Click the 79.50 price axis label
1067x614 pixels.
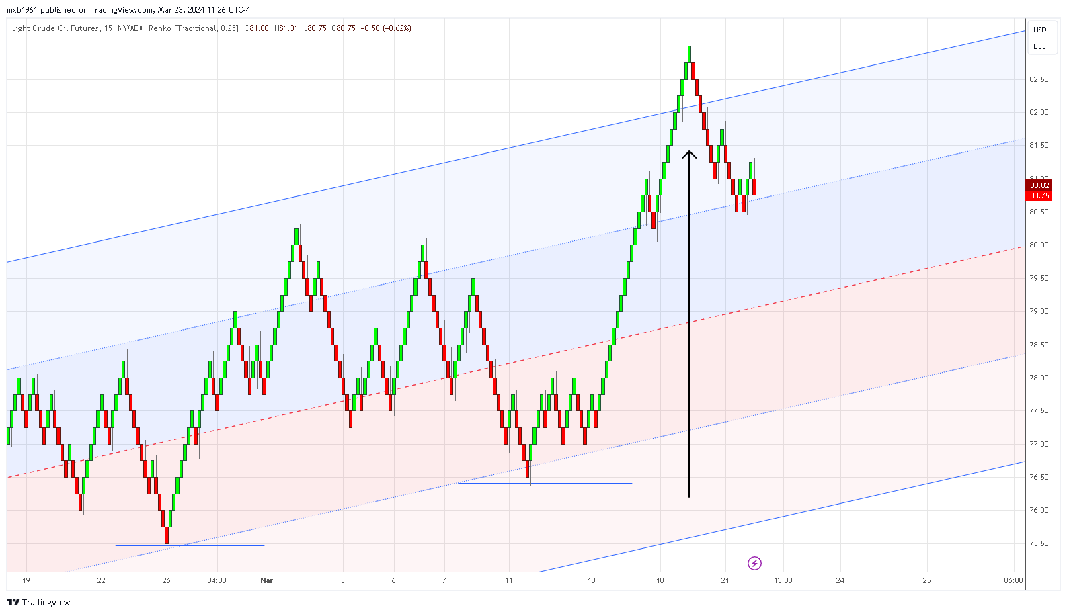click(x=1039, y=278)
